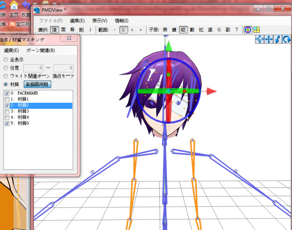Viewport: 292px width, 230px height.
Task: Click the pan view arrows icon
Action: pos(269,39)
